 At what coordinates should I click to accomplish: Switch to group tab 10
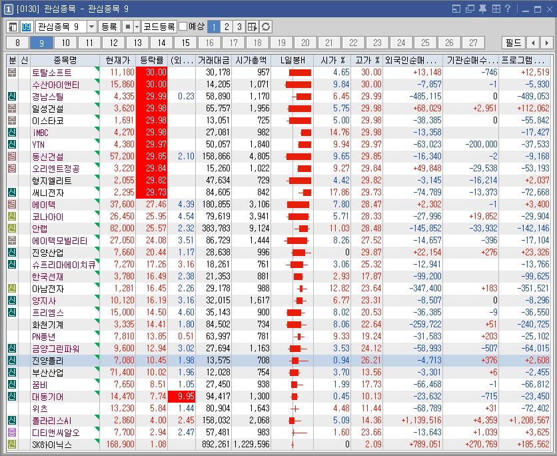click(66, 43)
